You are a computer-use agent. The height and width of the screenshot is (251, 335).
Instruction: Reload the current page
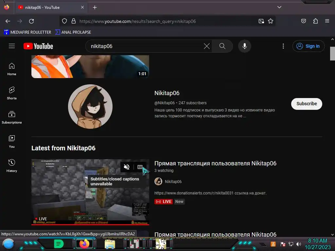[31, 21]
